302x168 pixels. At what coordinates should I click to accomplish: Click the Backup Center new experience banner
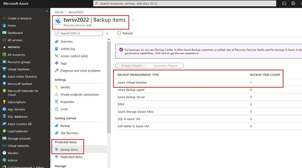pyautogui.click(x=209, y=51)
